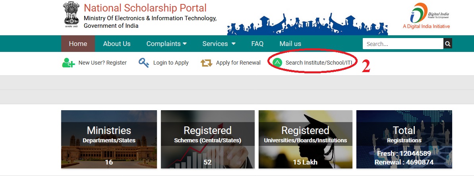
Task: Open the Total Registrations card
Action: [x=404, y=139]
